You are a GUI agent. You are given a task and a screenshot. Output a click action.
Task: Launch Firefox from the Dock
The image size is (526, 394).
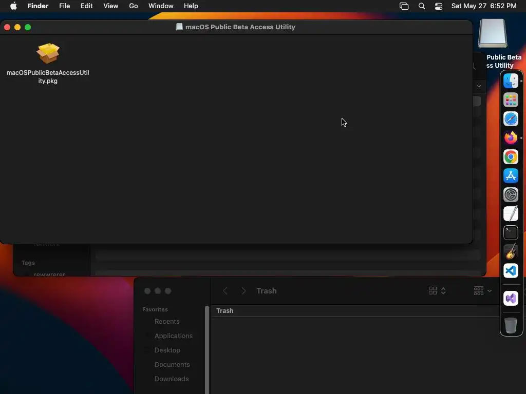pos(511,137)
